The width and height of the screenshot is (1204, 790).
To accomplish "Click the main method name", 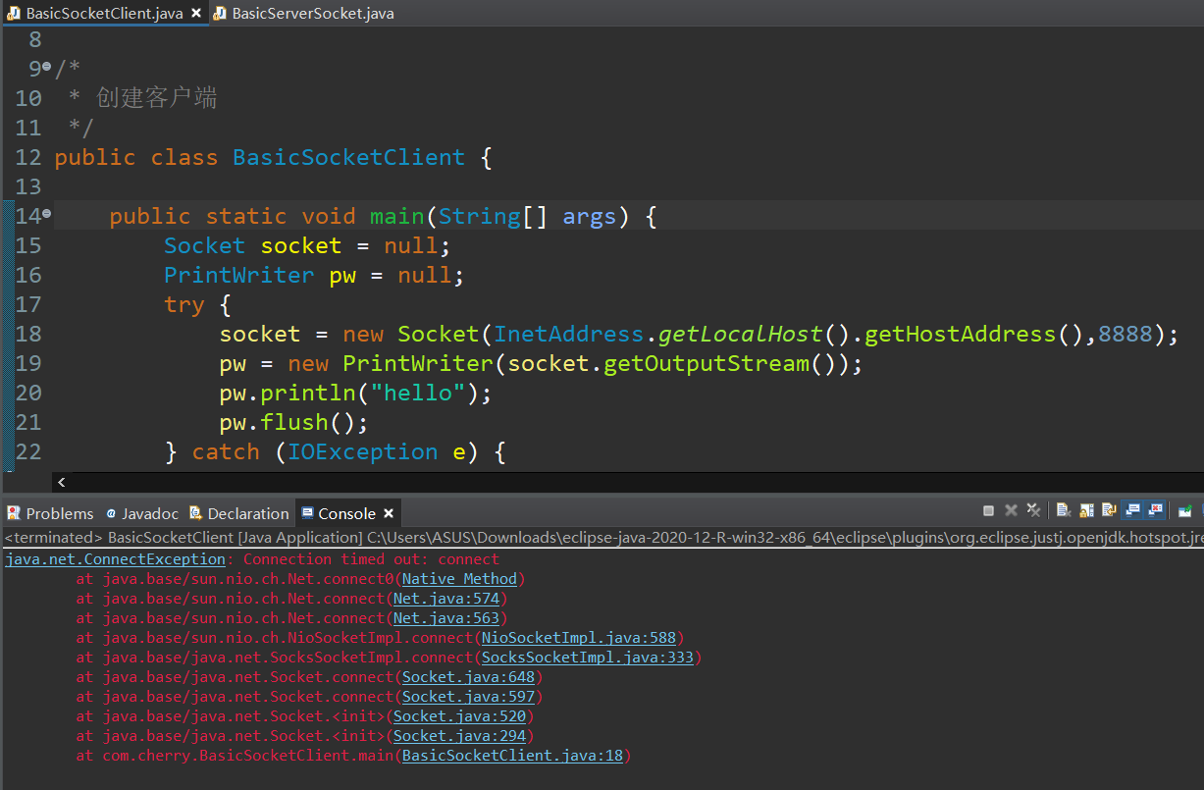I will tap(396, 217).
